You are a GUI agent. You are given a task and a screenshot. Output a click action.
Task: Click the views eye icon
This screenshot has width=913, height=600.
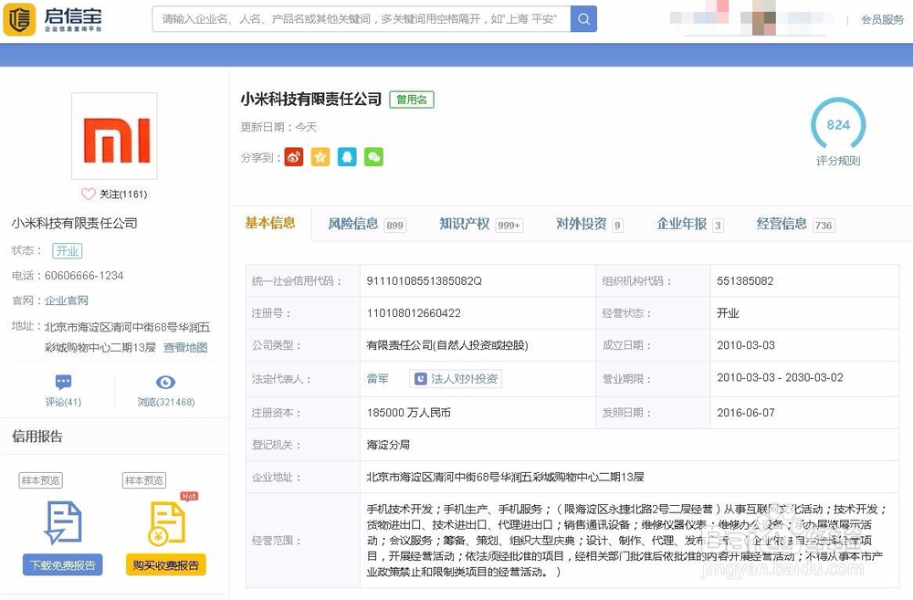pos(165,382)
